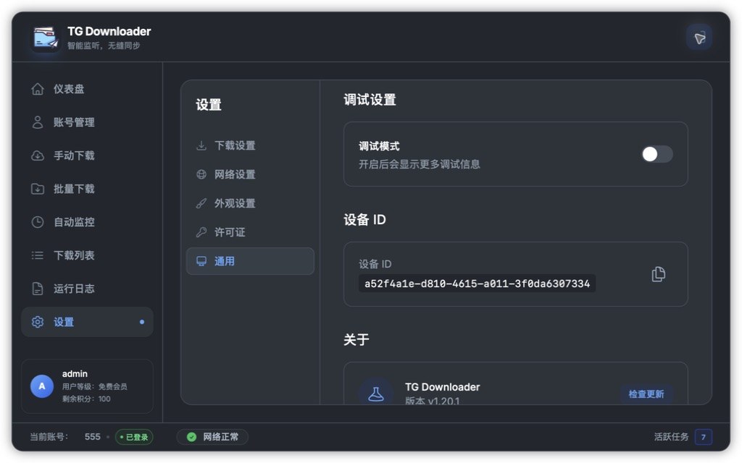Click the admin user name
The width and height of the screenshot is (742, 463).
pyautogui.click(x=75, y=374)
